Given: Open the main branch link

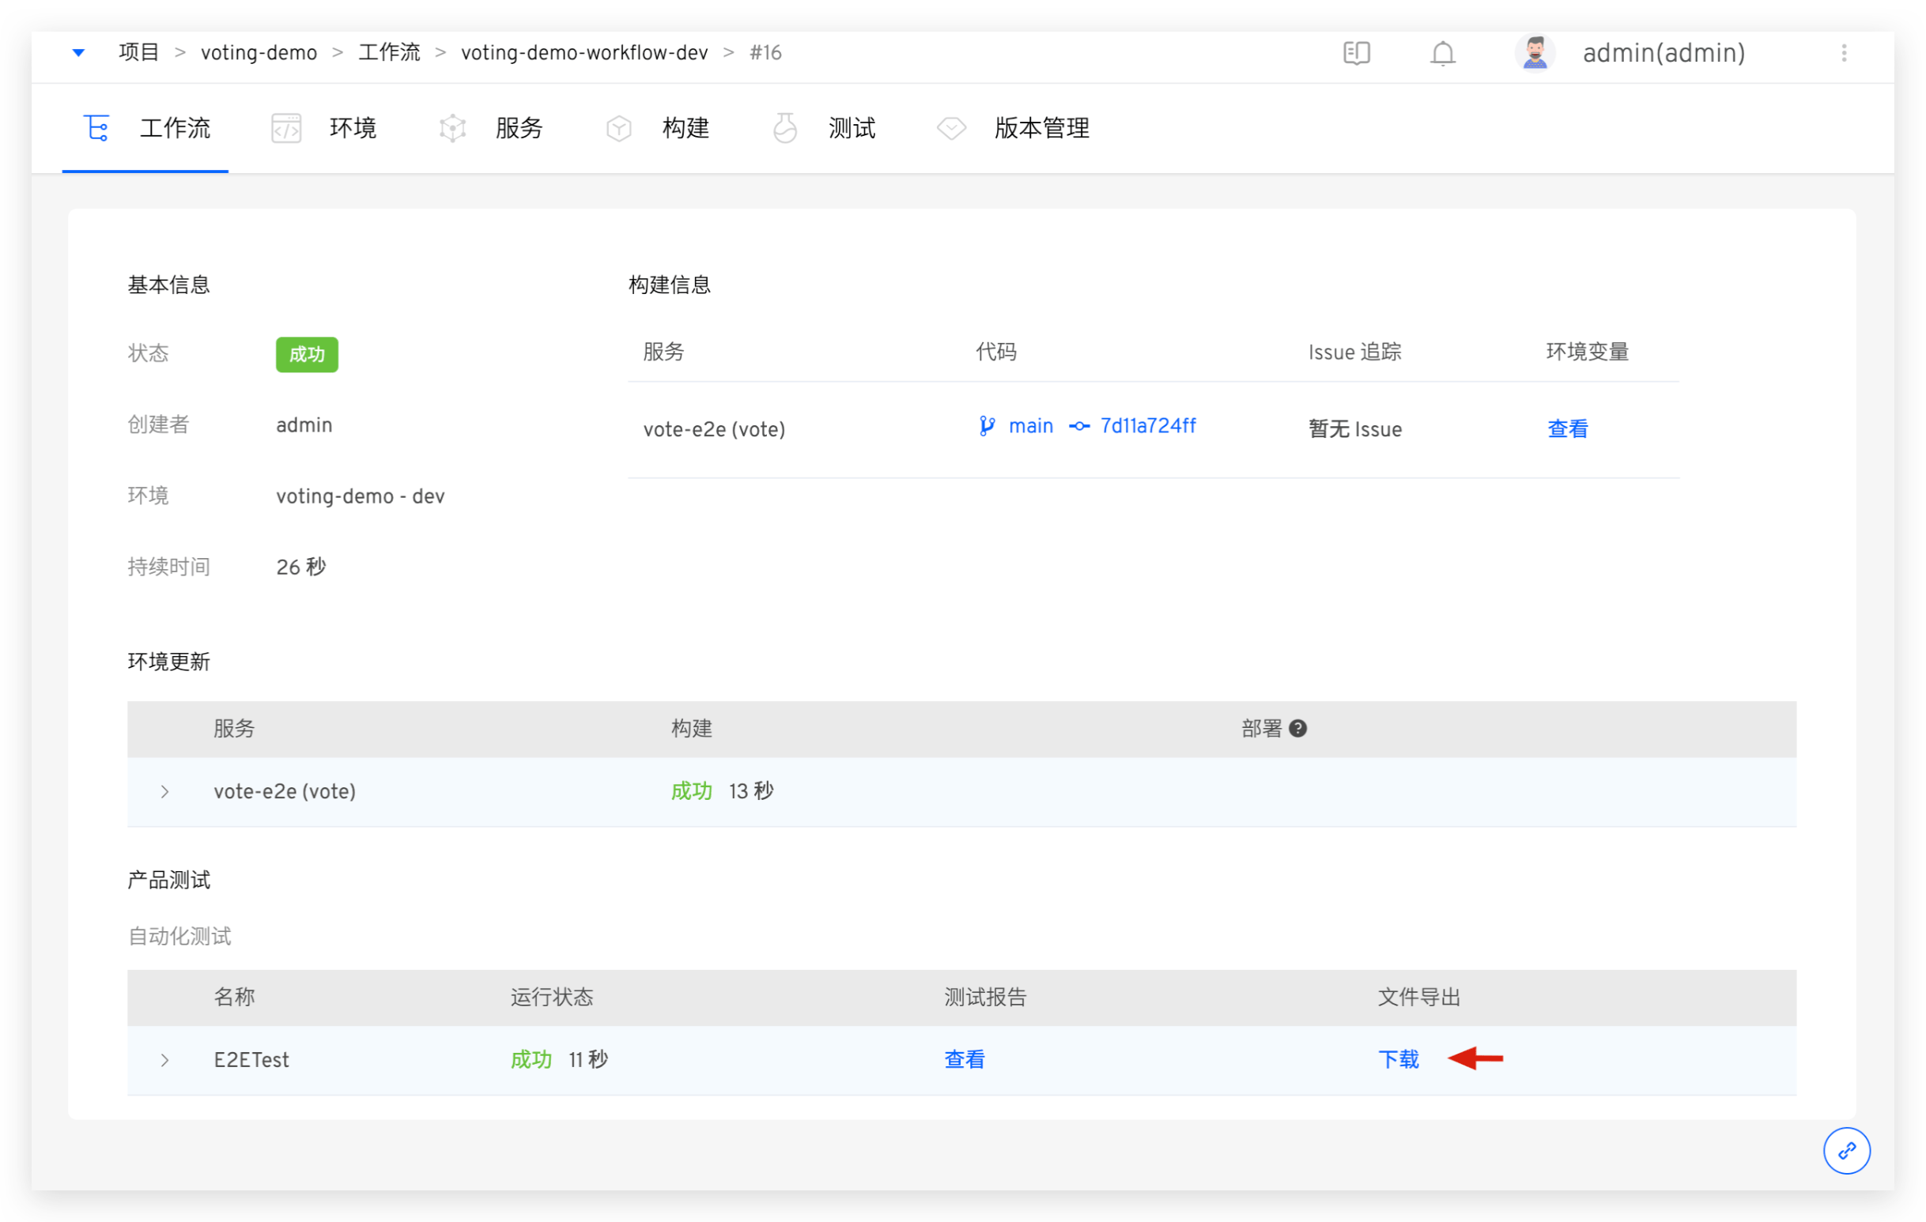Looking at the screenshot, I should [x=1031, y=425].
